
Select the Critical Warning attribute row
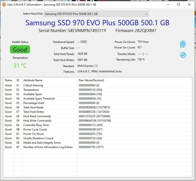point(98,85)
